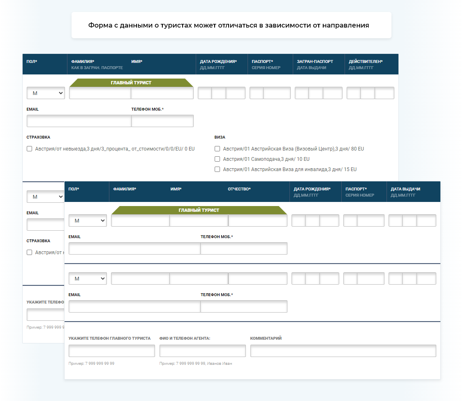Enable the Австрийская Виза для инвалида checkbox
This screenshot has height=401, width=463.
[x=218, y=169]
